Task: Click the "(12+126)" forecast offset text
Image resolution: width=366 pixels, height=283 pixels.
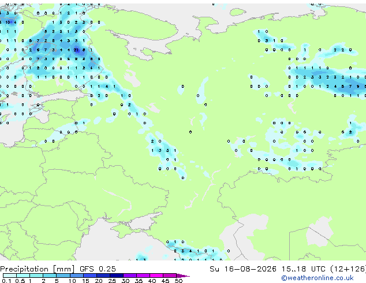Action: click(348, 269)
